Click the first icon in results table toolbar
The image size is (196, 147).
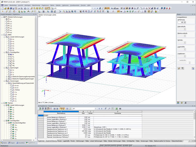[40, 109]
